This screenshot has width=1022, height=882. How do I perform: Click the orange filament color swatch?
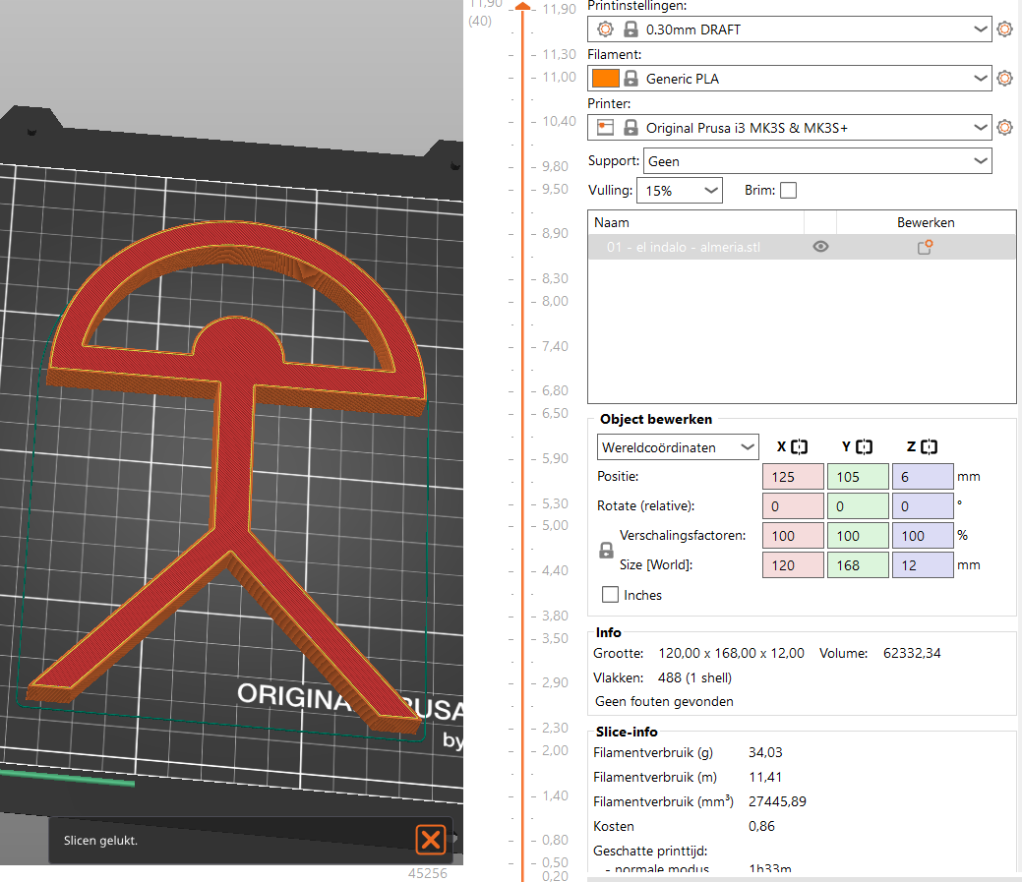pyautogui.click(x=606, y=78)
